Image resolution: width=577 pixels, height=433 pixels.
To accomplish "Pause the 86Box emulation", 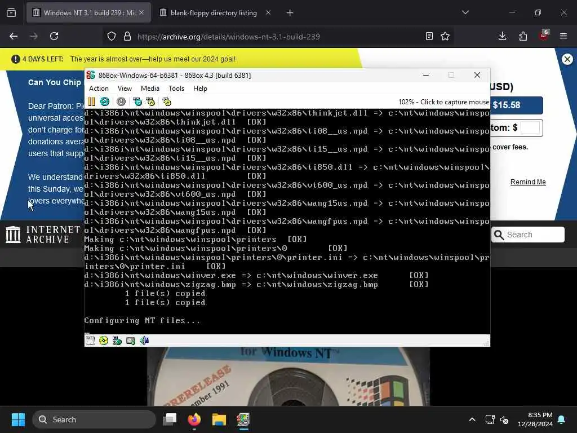I will pos(92,101).
